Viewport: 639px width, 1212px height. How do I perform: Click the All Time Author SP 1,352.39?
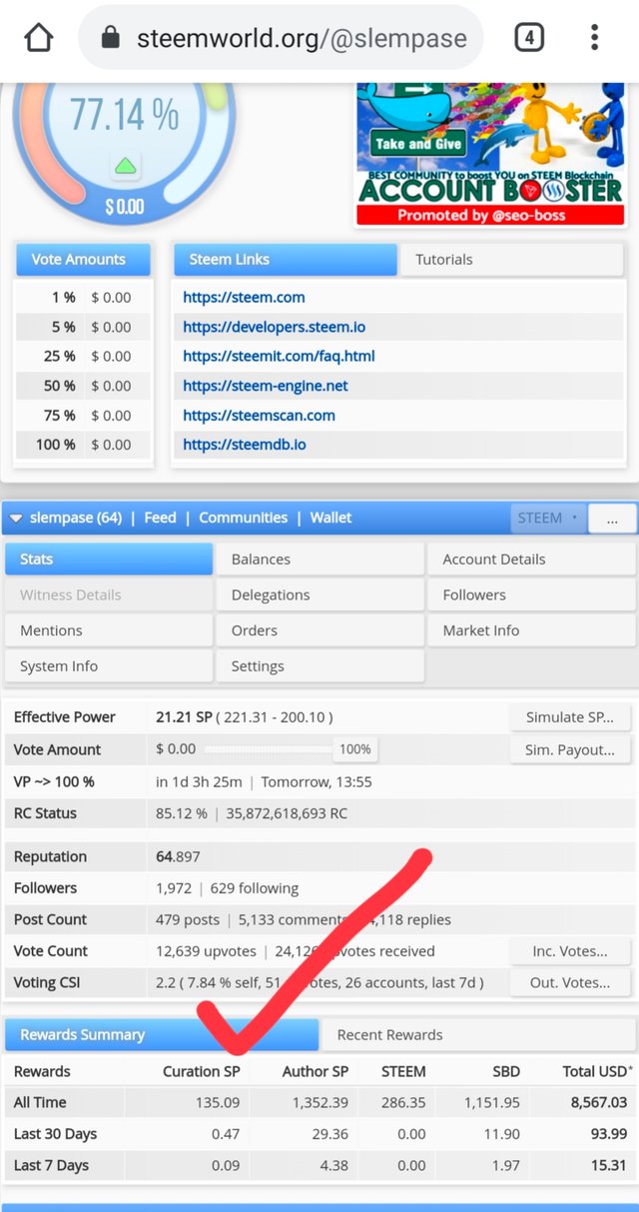click(319, 1102)
